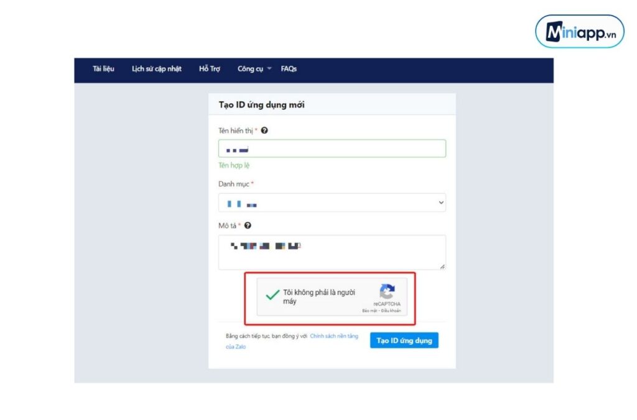Click the reCAPTCHA logo icon
Viewport: 637px width, 420px height.
(x=387, y=291)
